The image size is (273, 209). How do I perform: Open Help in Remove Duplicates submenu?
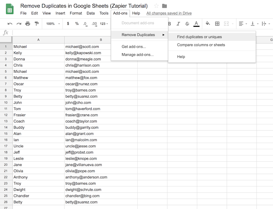click(x=212, y=57)
